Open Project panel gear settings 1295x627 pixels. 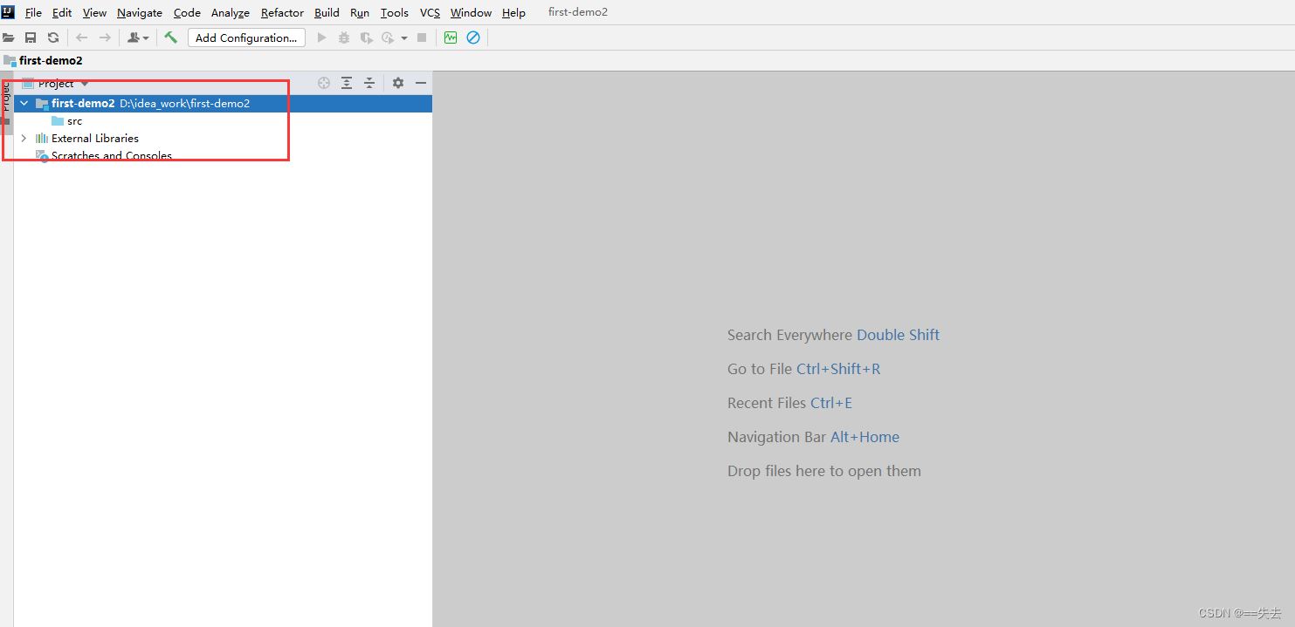[x=398, y=83]
